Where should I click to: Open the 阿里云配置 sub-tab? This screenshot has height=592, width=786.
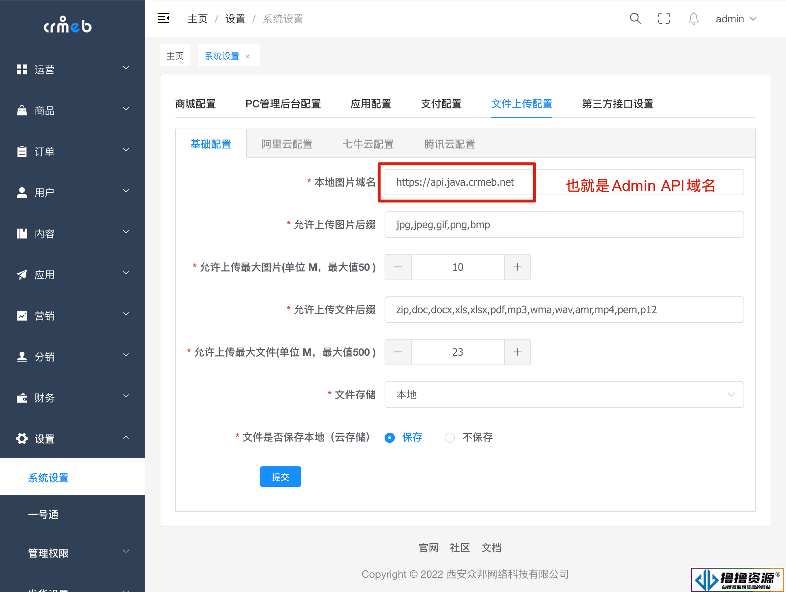(287, 144)
